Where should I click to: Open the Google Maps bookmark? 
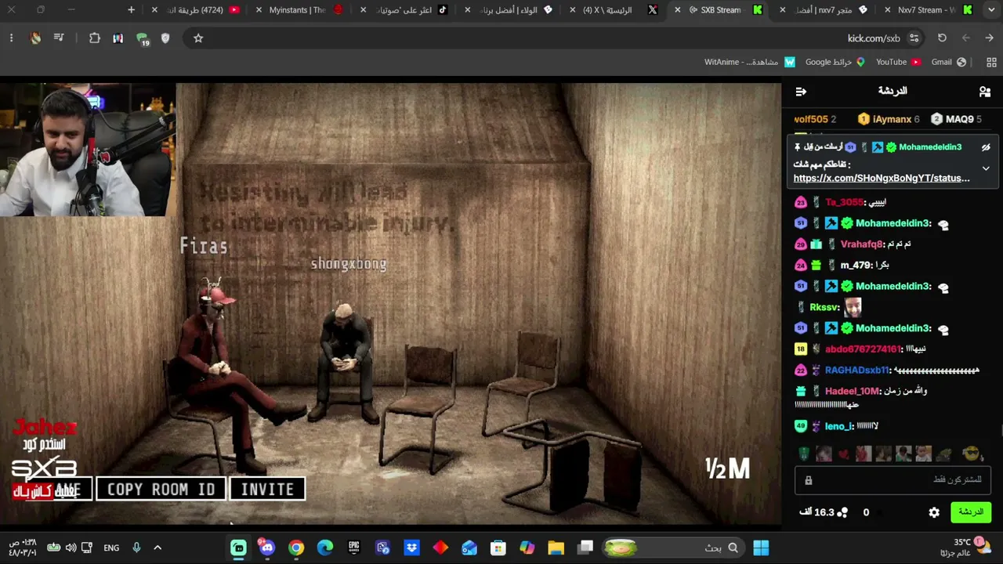[x=835, y=62]
